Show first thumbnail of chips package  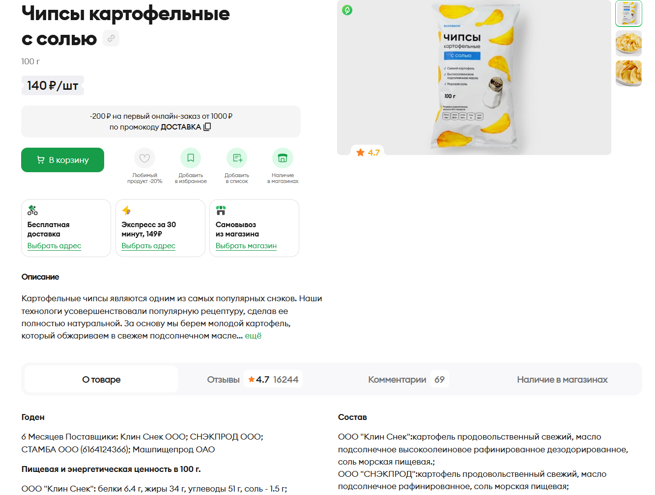[628, 13]
